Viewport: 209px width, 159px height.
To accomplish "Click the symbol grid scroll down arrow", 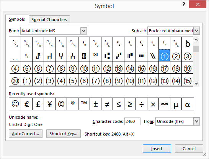I will [x=196, y=84].
